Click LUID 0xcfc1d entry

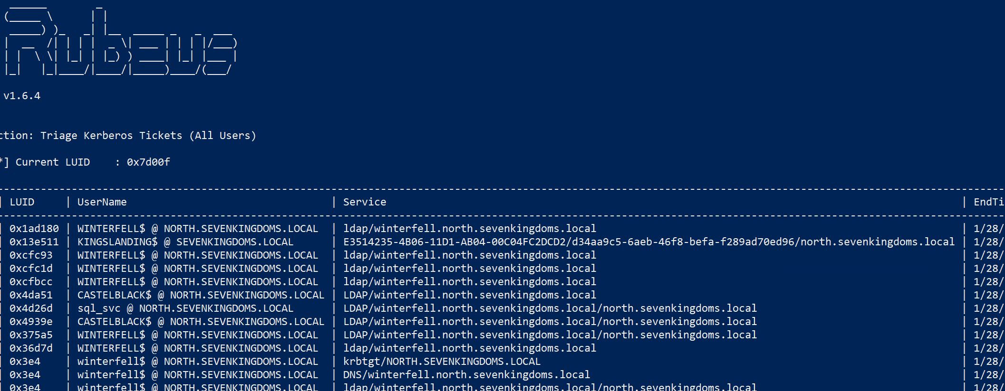click(x=31, y=269)
